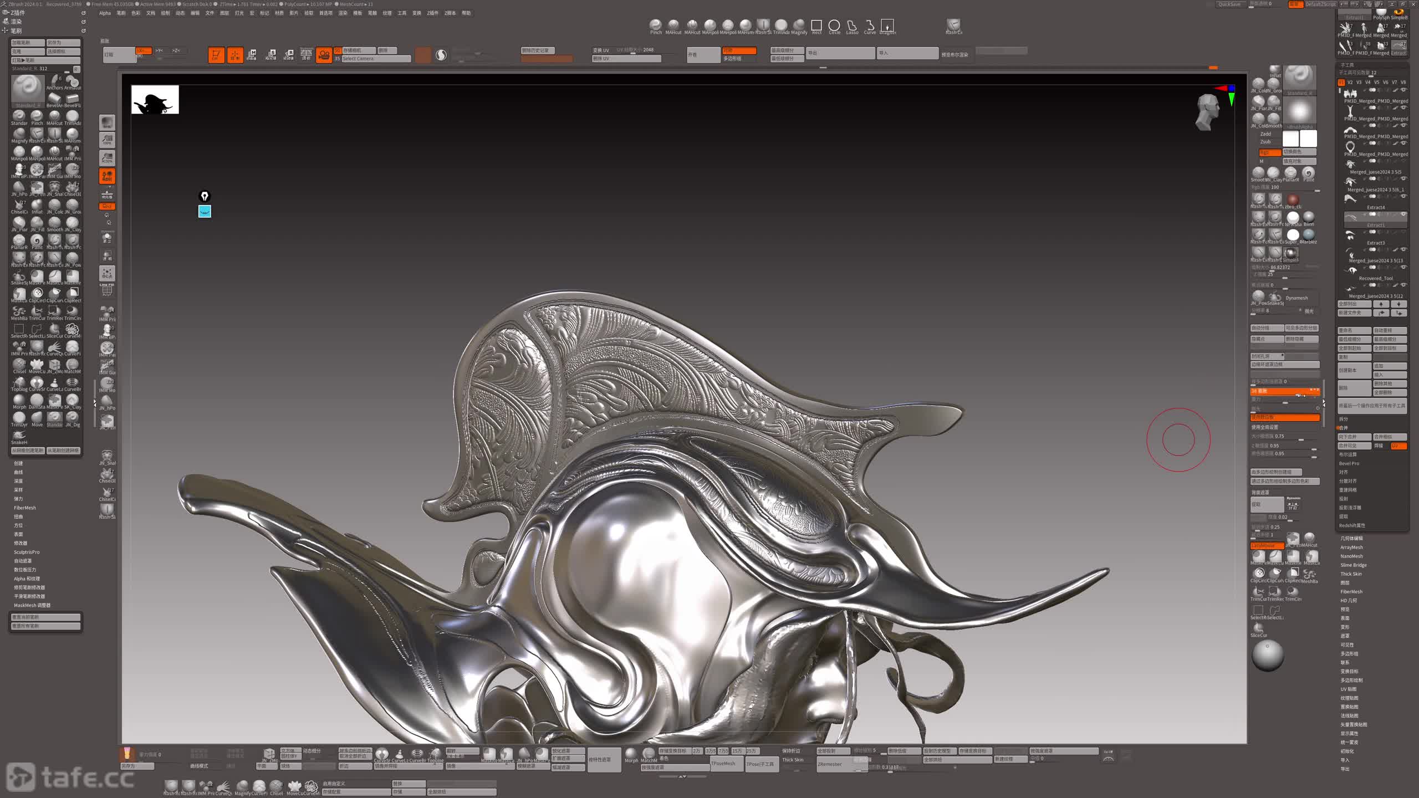This screenshot has width=1419, height=798.
Task: Expand the 自动遮罩 section
Action: pyautogui.click(x=23, y=561)
